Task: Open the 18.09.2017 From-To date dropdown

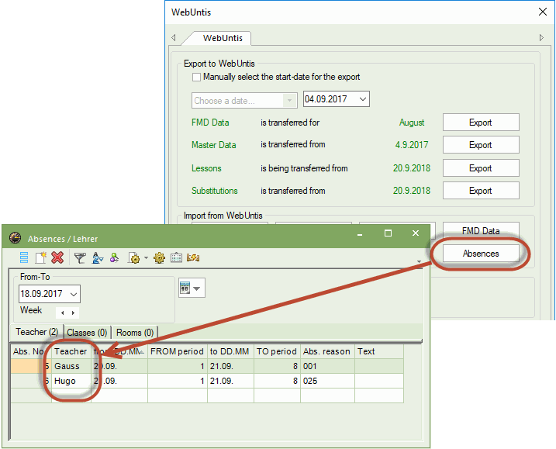Action: click(x=74, y=294)
